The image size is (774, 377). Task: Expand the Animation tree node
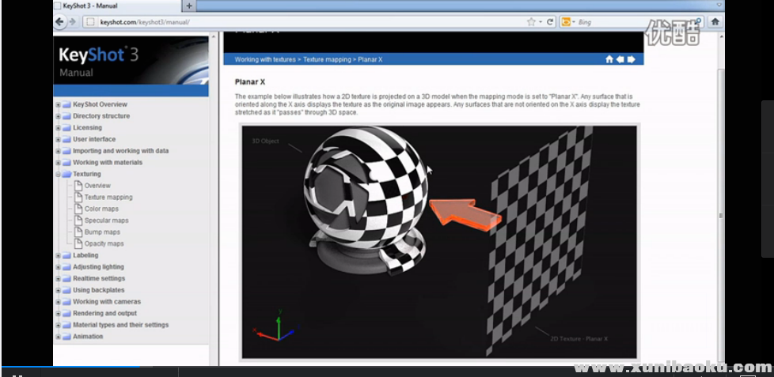[58, 337]
